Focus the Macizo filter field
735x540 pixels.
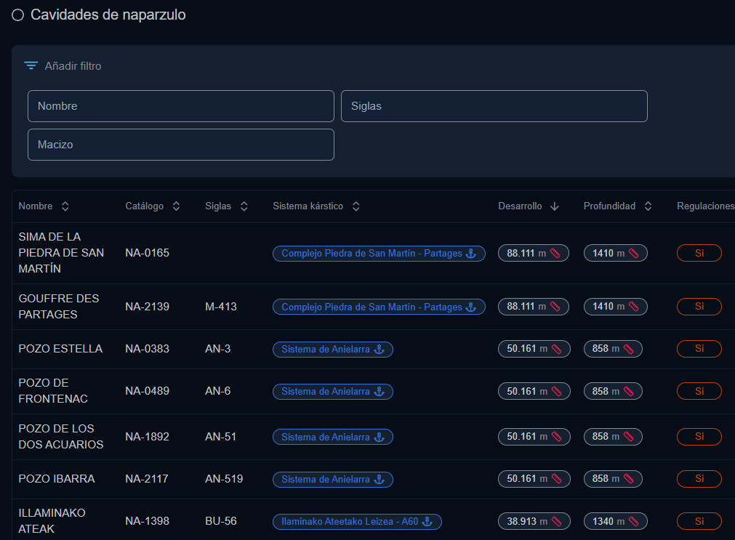coord(181,145)
